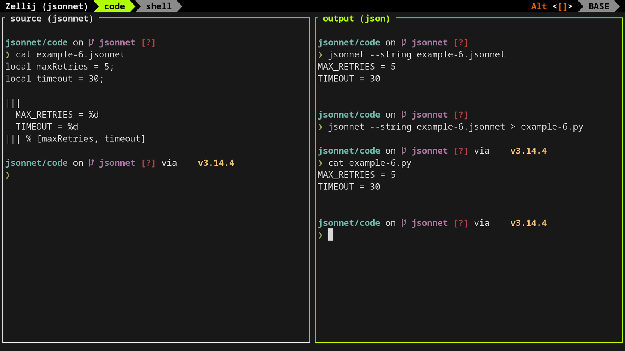
Task: Click 'TIMEOUT = 30' under cat example-6.py
Action: click(349, 187)
